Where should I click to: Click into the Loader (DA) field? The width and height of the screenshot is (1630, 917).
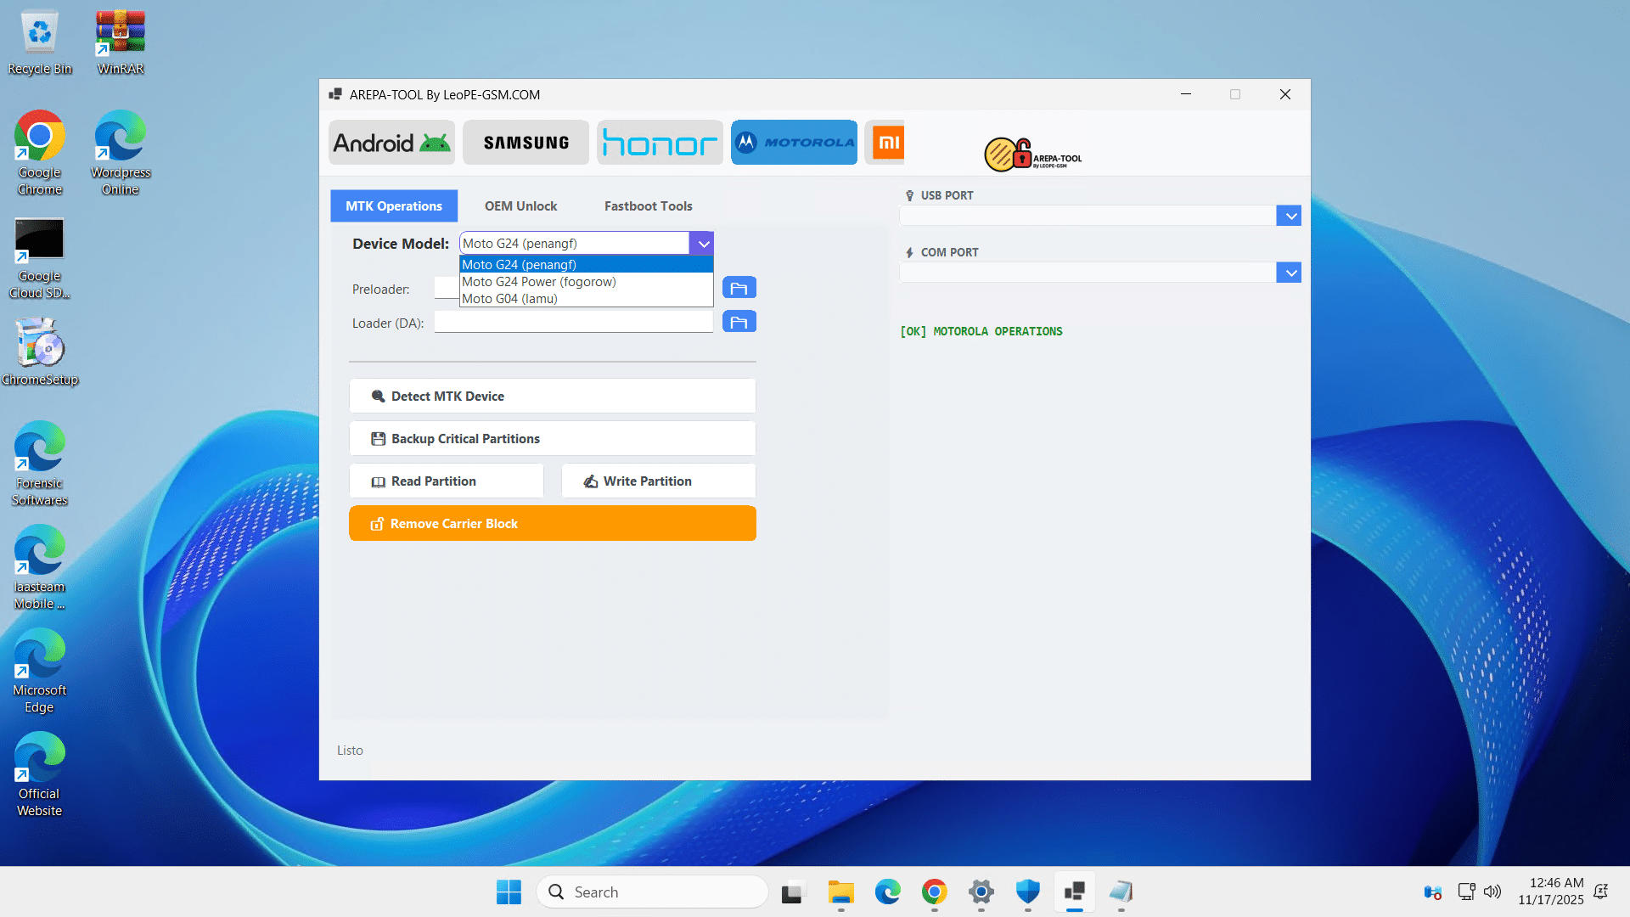pyautogui.click(x=573, y=323)
